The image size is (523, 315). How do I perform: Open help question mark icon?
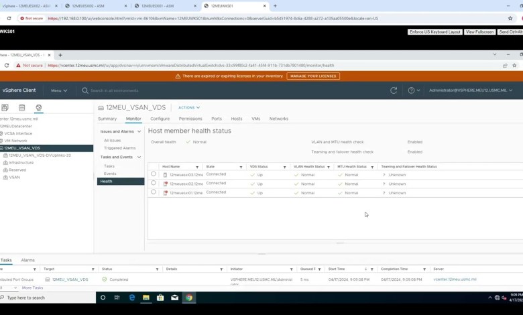click(x=411, y=90)
